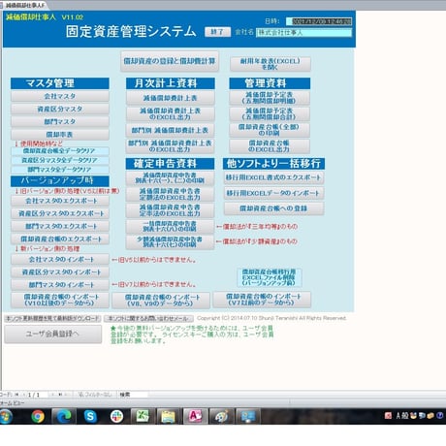Click the 検索 search box in record bar

coord(133,395)
